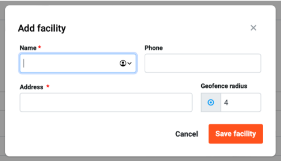Click into the Phone input field

coord(203,63)
